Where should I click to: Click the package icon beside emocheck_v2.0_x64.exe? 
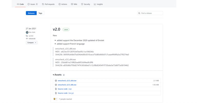coord(56,81)
